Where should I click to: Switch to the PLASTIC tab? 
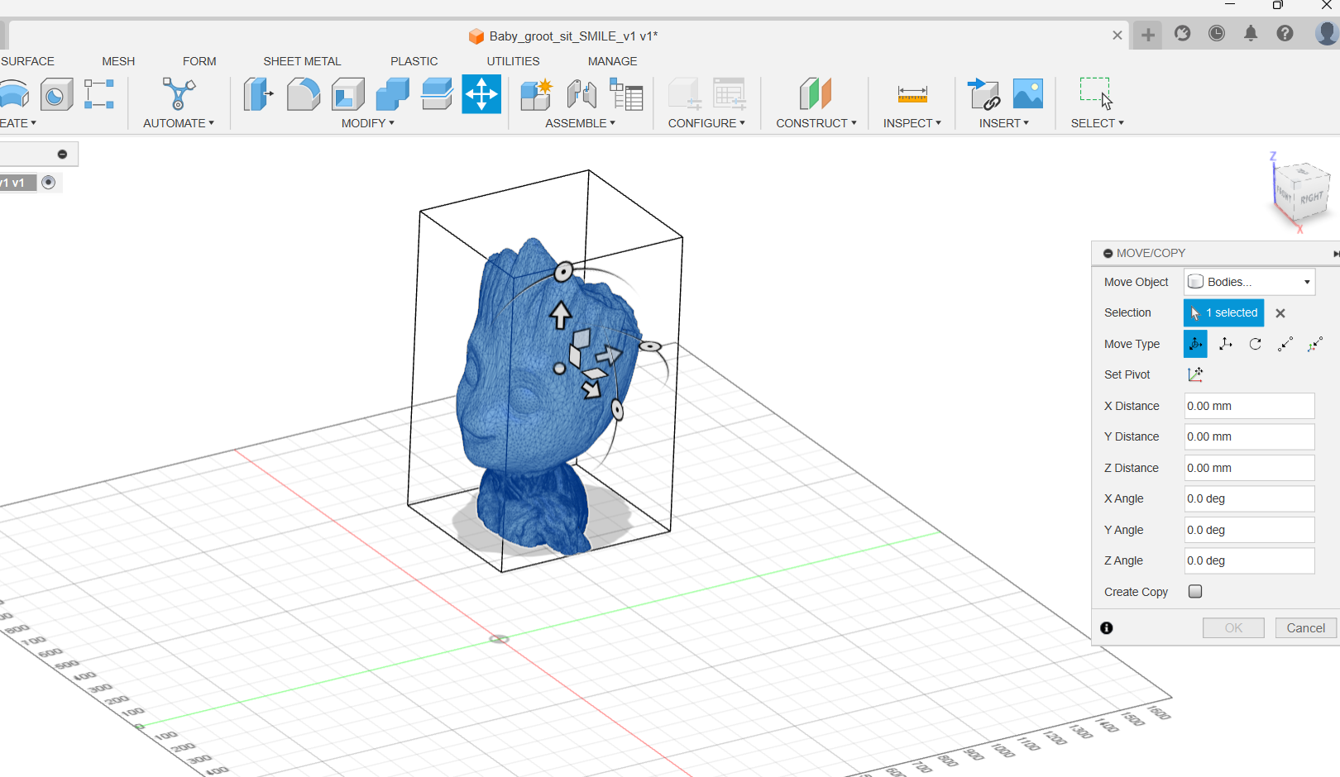coord(414,61)
